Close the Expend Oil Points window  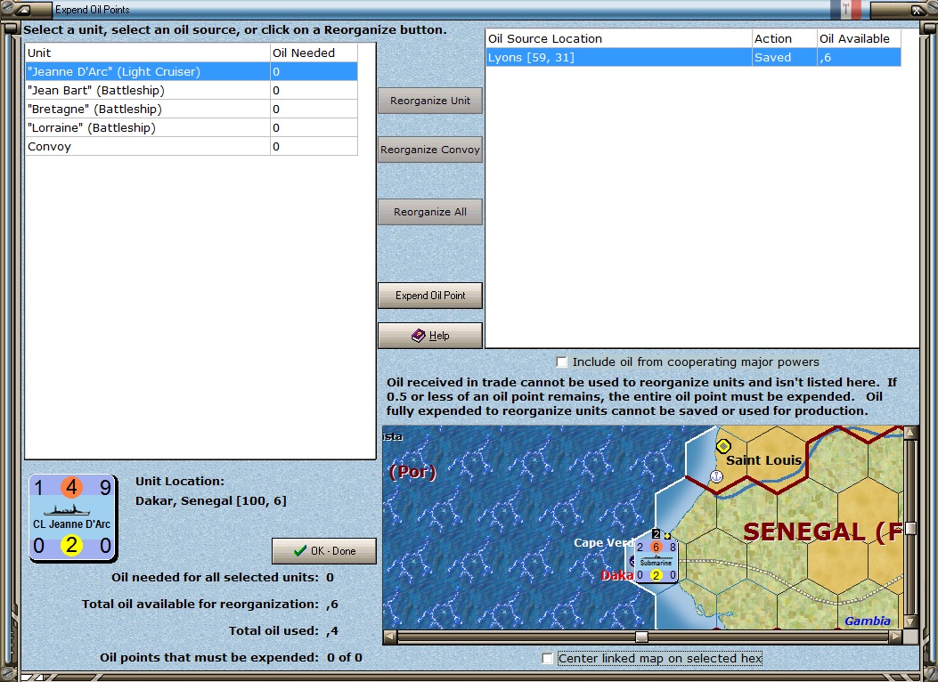click(x=917, y=10)
